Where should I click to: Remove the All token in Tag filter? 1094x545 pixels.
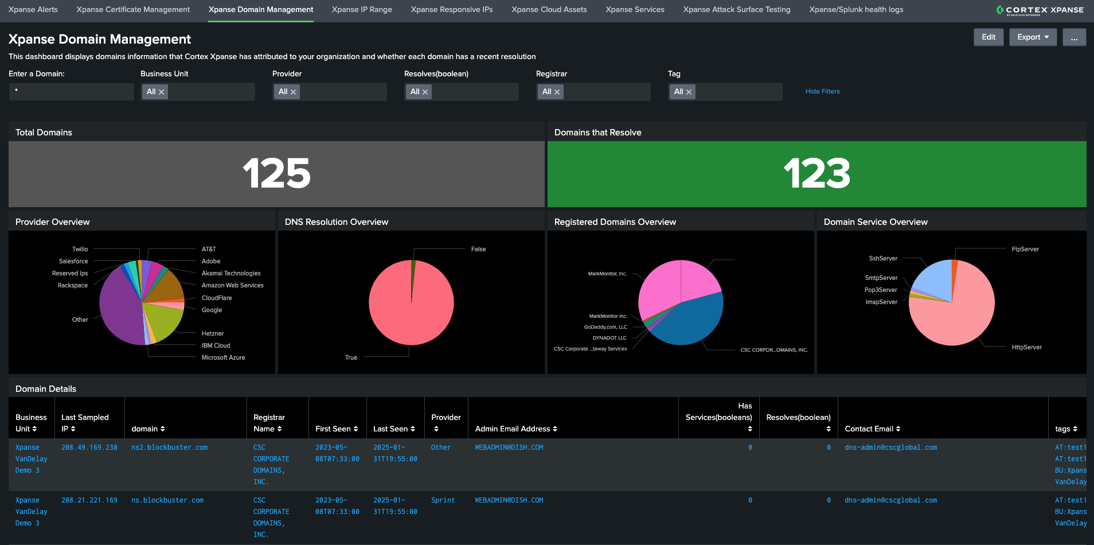(689, 92)
